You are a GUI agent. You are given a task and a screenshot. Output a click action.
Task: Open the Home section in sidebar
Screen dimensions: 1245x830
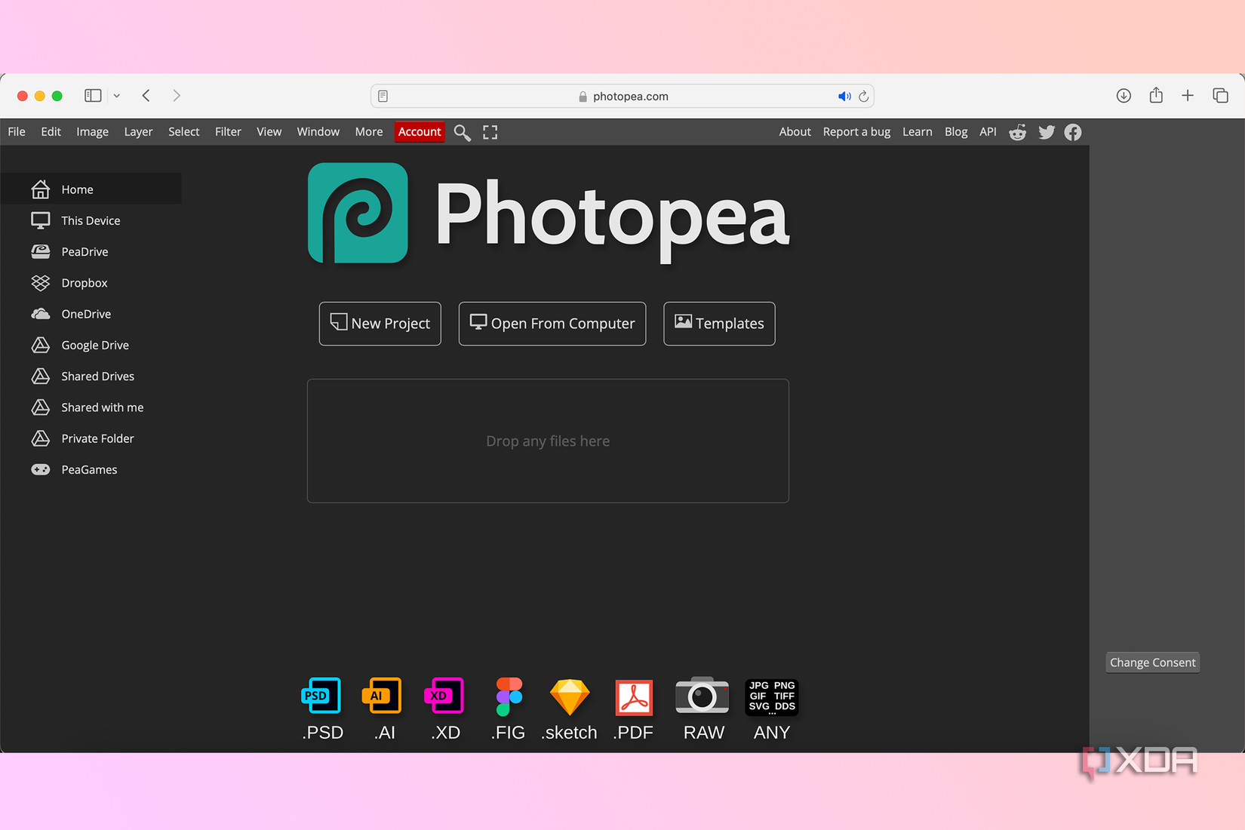click(x=91, y=189)
